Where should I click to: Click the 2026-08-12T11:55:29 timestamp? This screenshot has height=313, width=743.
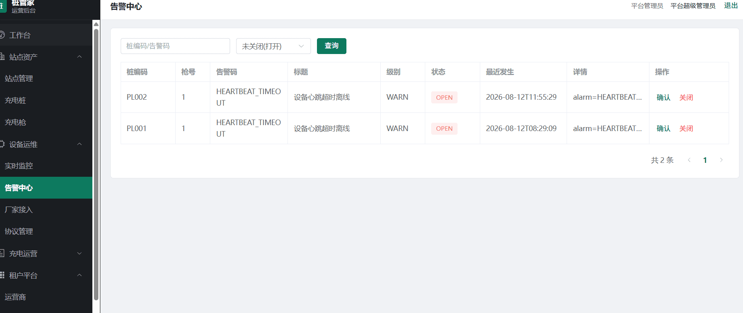(x=521, y=97)
